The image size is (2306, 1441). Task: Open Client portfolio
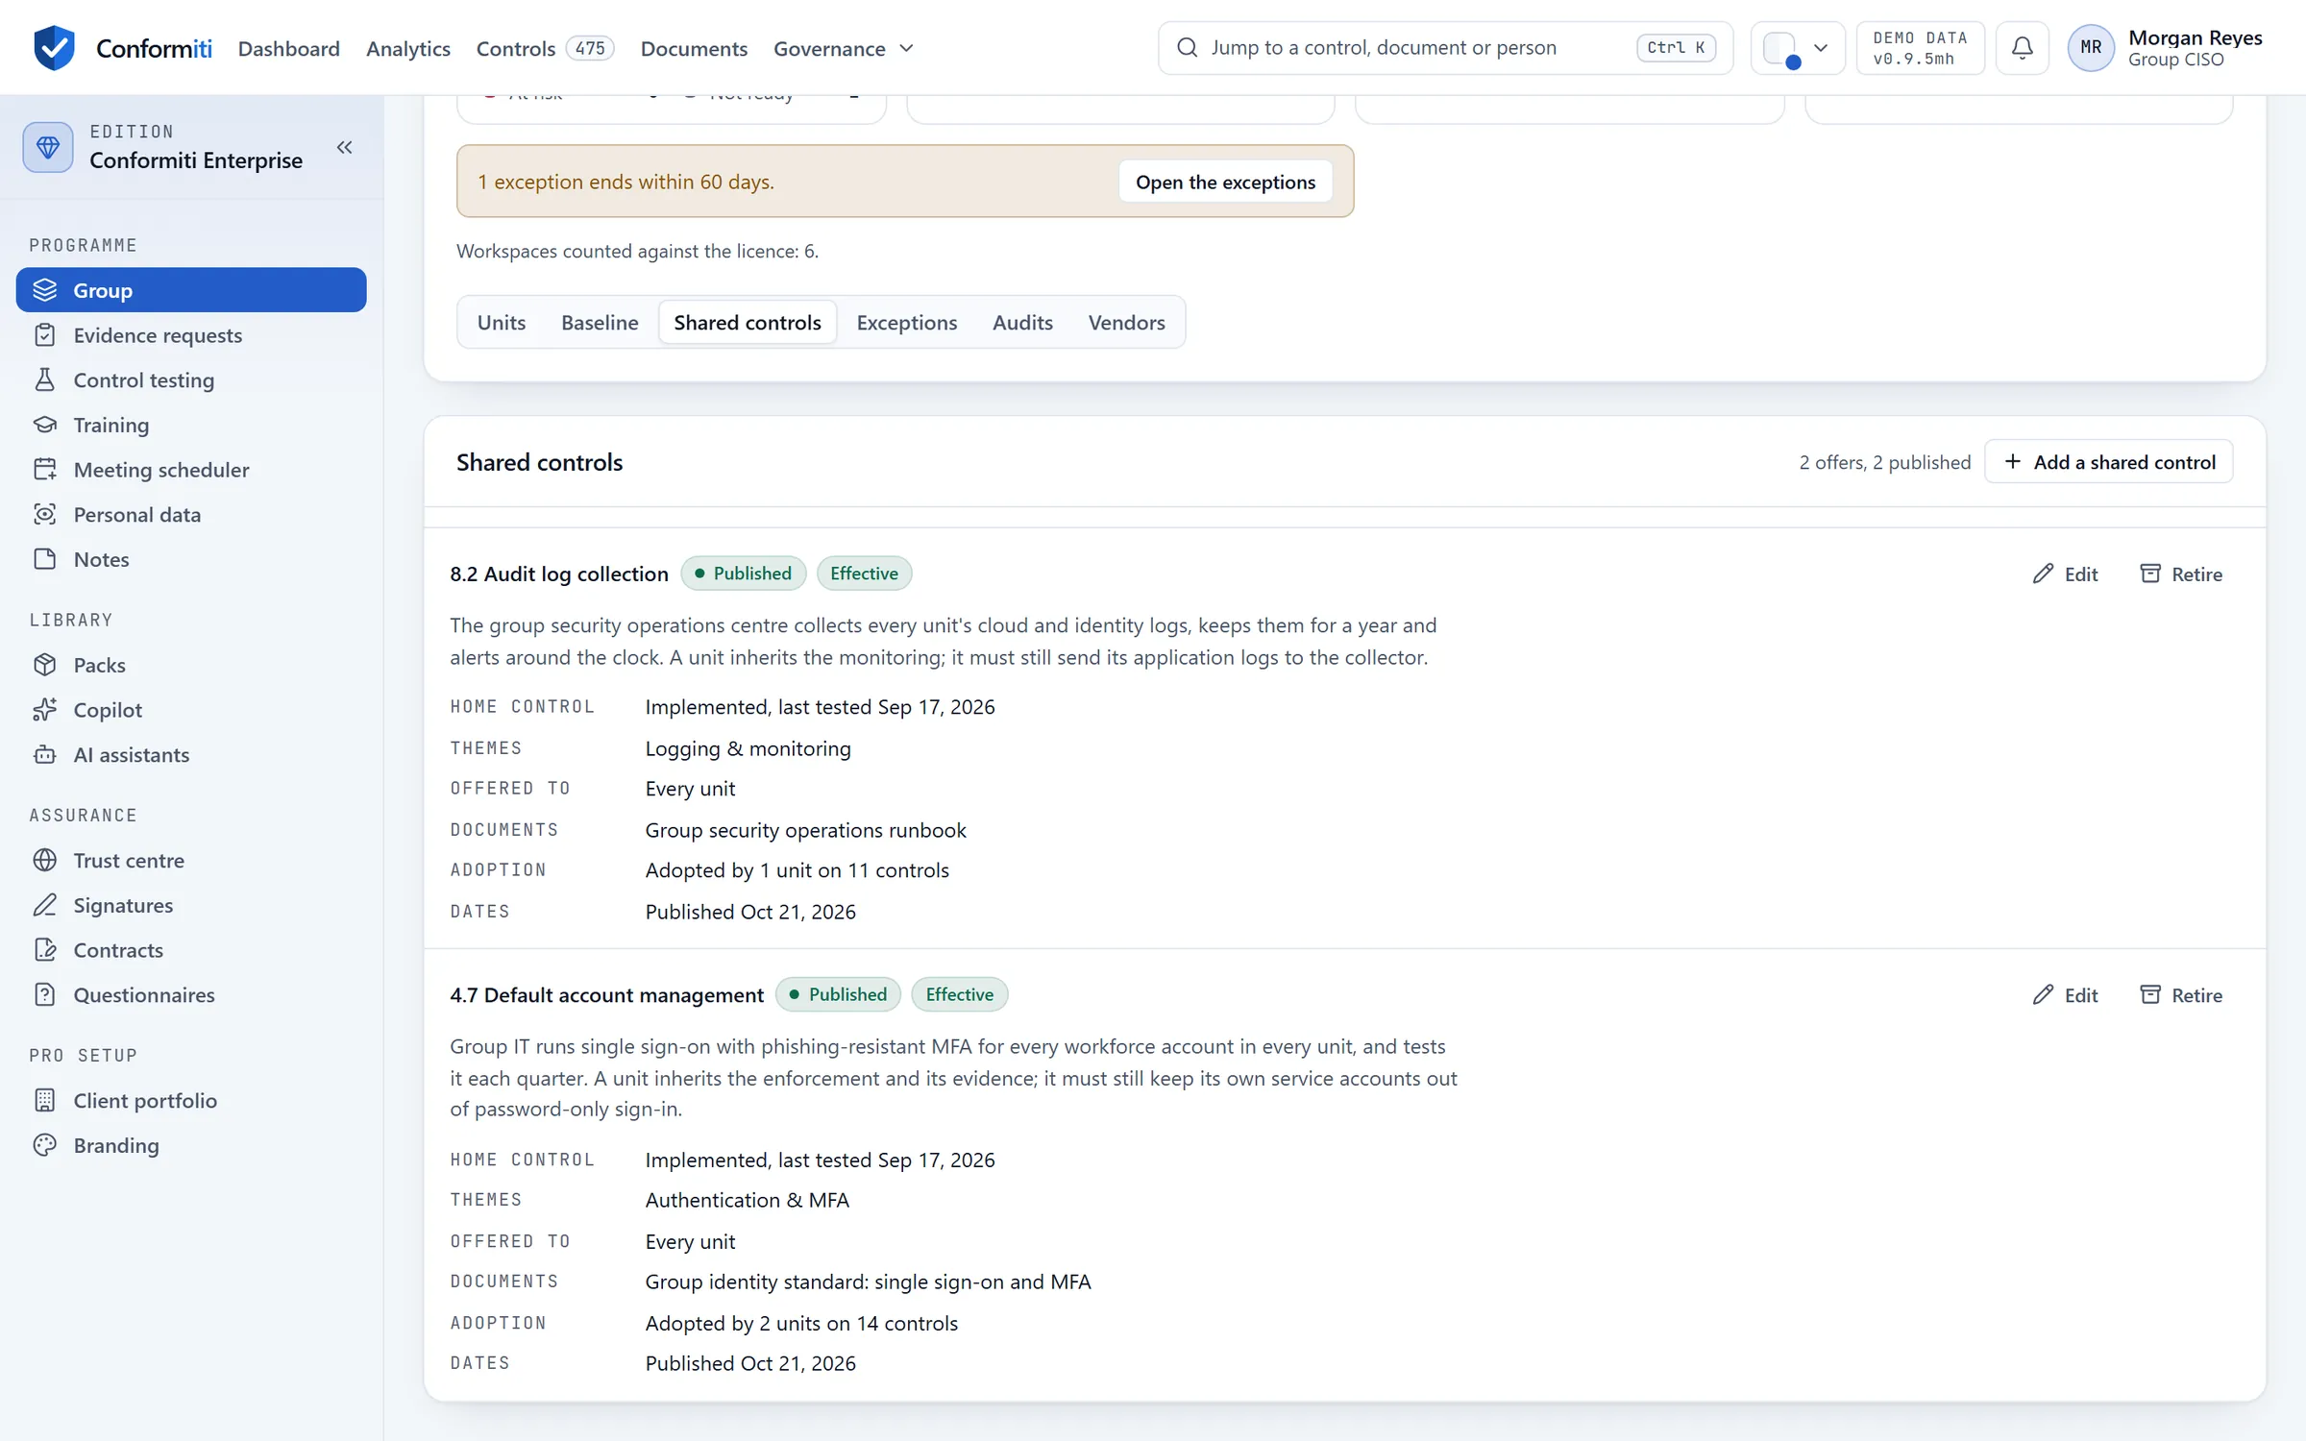pos(191,1100)
